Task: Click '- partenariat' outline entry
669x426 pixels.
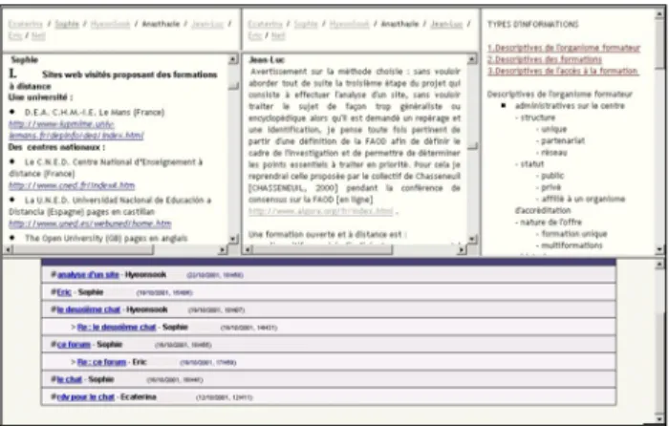Action: [560, 140]
